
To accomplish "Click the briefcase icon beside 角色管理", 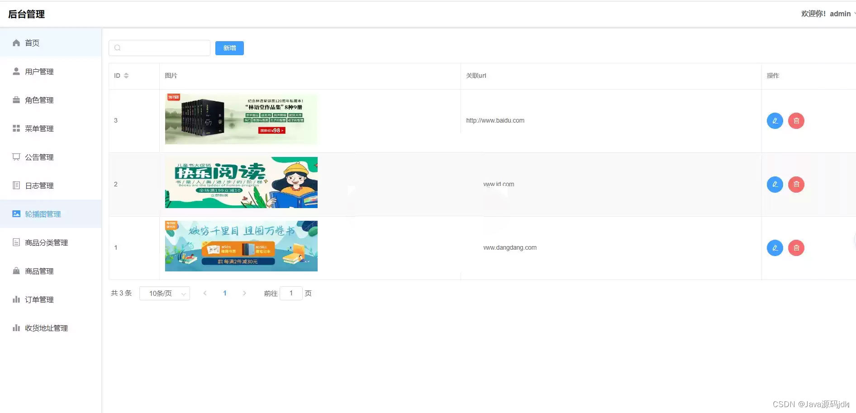I will 16,100.
